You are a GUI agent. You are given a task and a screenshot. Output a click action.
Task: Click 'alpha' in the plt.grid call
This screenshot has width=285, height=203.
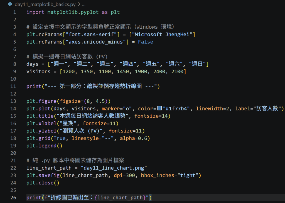pyautogui.click(x=127, y=138)
